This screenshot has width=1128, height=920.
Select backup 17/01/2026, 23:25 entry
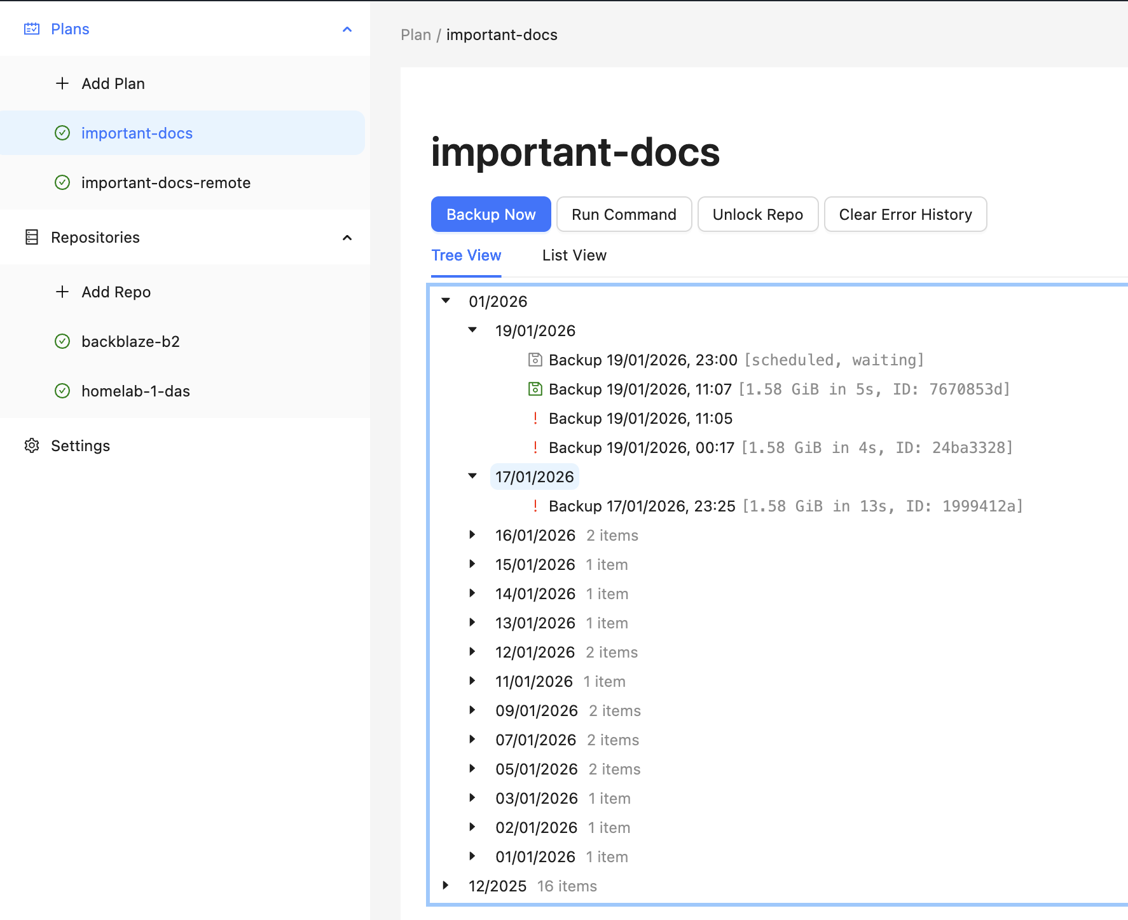point(642,506)
